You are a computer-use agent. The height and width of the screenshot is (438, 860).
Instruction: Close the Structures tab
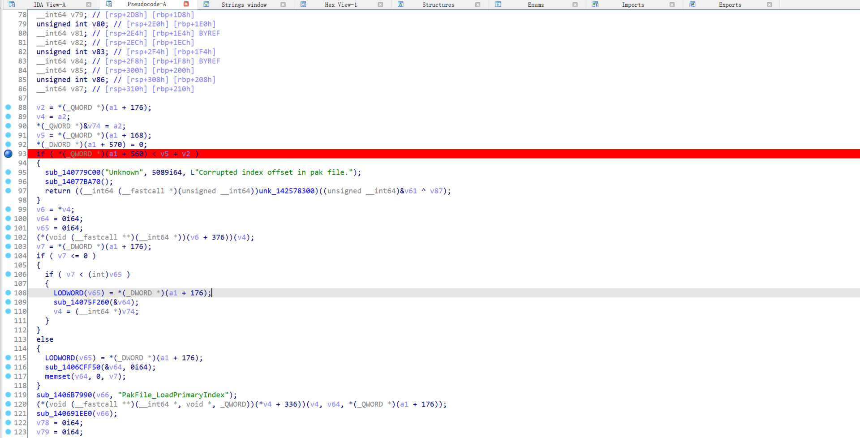point(477,5)
